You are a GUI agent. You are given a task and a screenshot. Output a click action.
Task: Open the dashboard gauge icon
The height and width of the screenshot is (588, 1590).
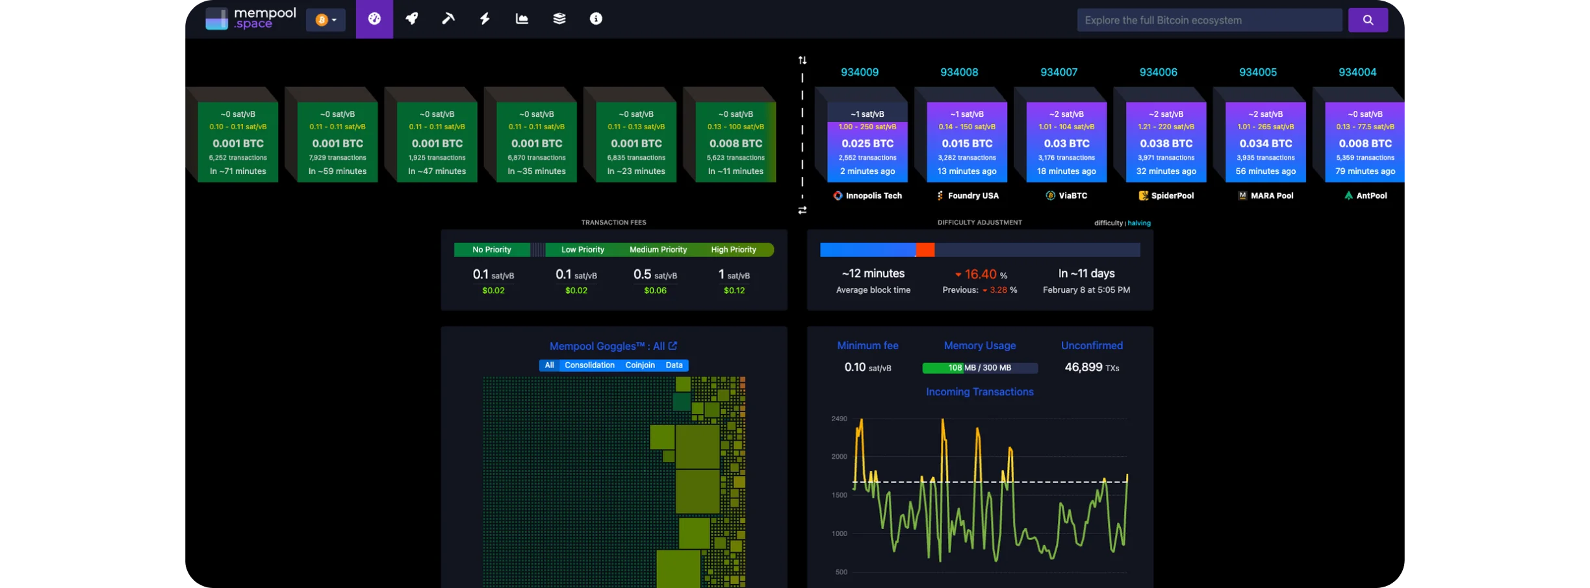(x=374, y=19)
